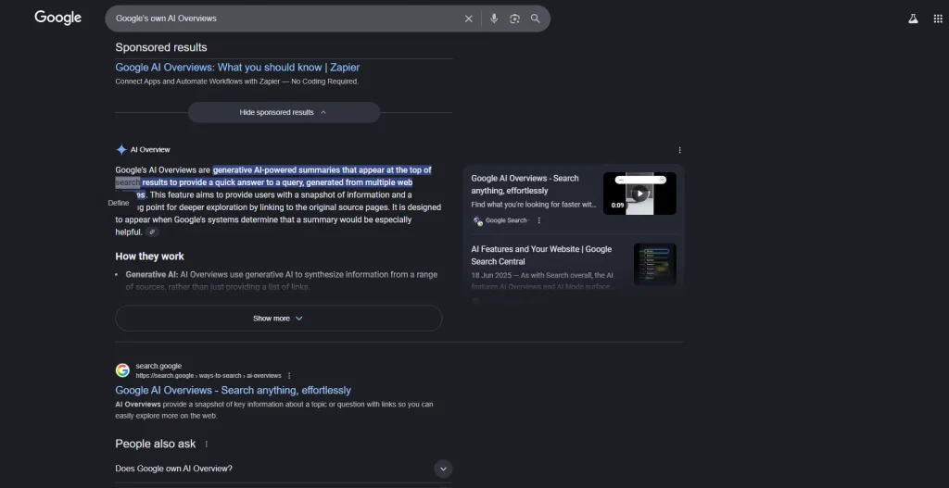Open Search Labs flask icon
The width and height of the screenshot is (949, 488).
click(x=913, y=19)
